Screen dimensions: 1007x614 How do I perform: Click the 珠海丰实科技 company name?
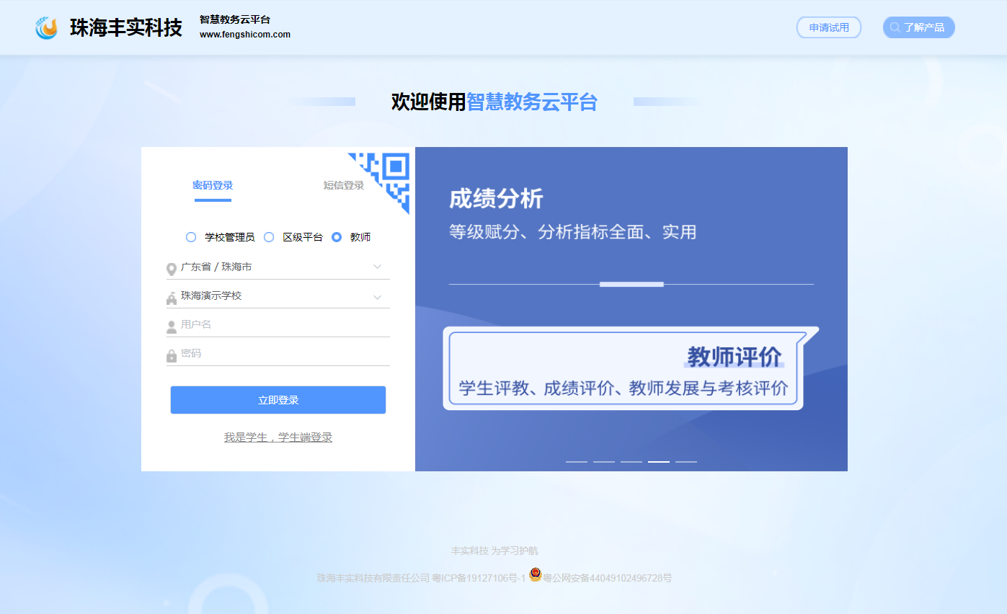coord(126,28)
